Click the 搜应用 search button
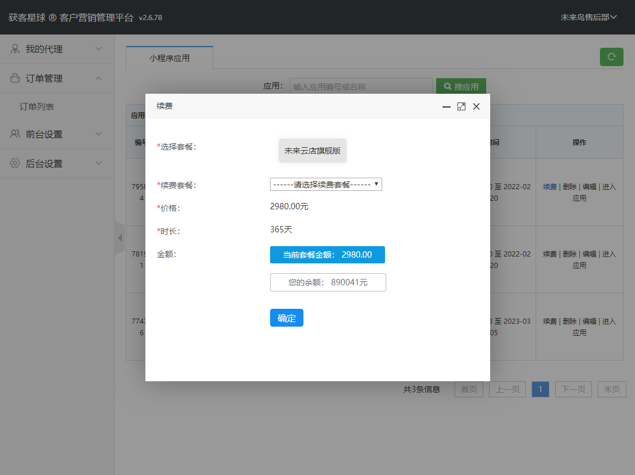The height and width of the screenshot is (475, 635). 461,87
